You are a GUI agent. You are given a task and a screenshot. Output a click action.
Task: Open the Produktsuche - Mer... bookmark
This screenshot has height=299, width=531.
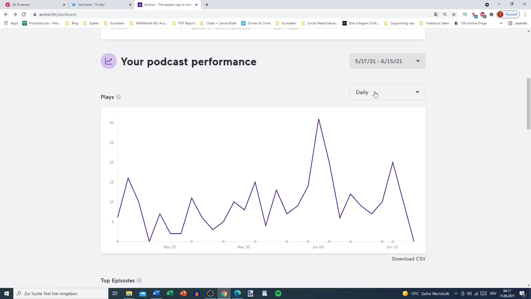(x=41, y=23)
